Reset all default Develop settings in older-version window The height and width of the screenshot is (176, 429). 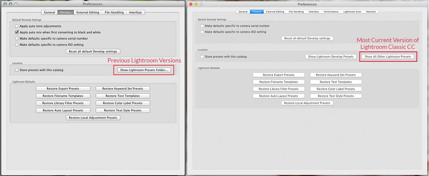tap(93, 51)
